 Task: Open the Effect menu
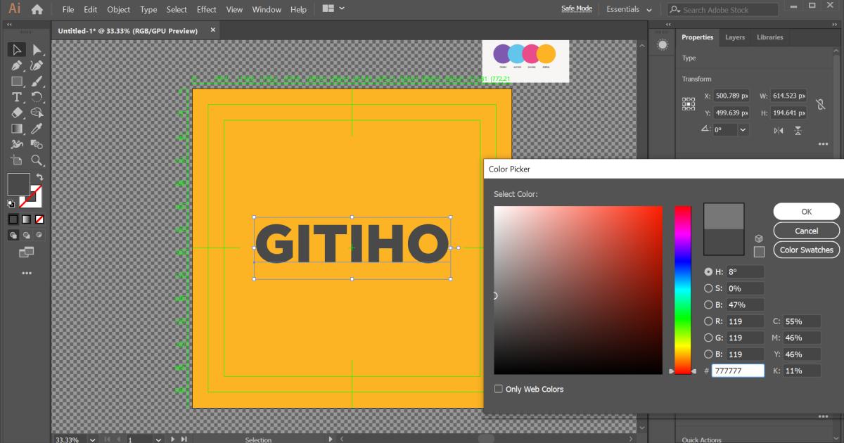coord(206,10)
